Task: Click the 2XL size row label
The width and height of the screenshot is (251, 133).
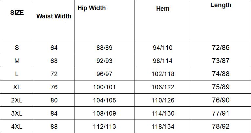Action: 17,100
